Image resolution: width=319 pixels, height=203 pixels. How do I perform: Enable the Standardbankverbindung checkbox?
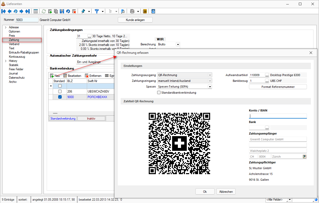159,92
